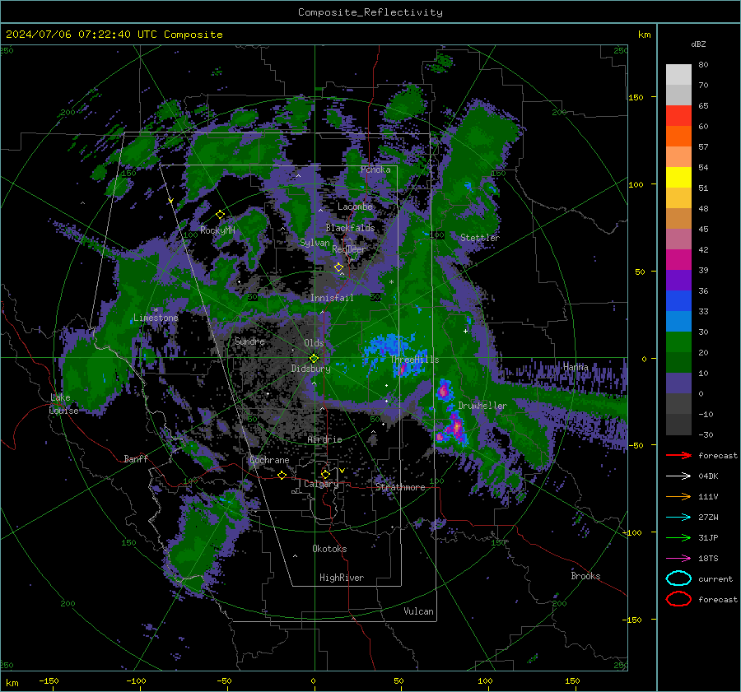Click the '18TS' legend text

pos(708,559)
